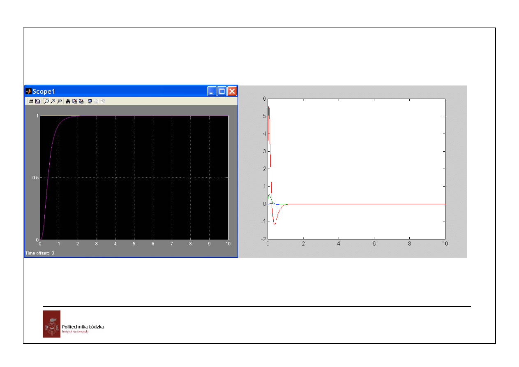Close the Scope1 window
519x367 pixels.
(x=232, y=91)
